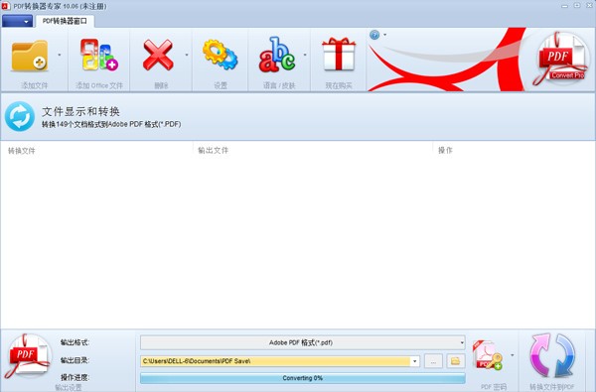Click the 输出文件 column header
The image size is (596, 392).
(214, 151)
